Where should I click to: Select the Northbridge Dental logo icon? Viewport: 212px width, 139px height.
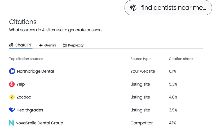[12, 71]
